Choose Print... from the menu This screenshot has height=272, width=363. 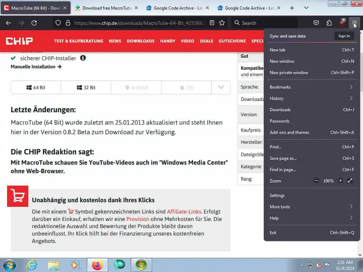[x=312, y=147]
